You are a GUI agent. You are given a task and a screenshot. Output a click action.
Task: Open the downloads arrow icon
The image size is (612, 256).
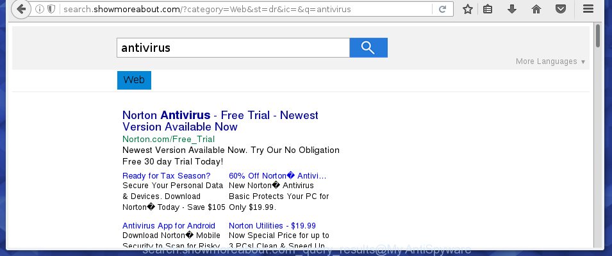click(x=511, y=9)
